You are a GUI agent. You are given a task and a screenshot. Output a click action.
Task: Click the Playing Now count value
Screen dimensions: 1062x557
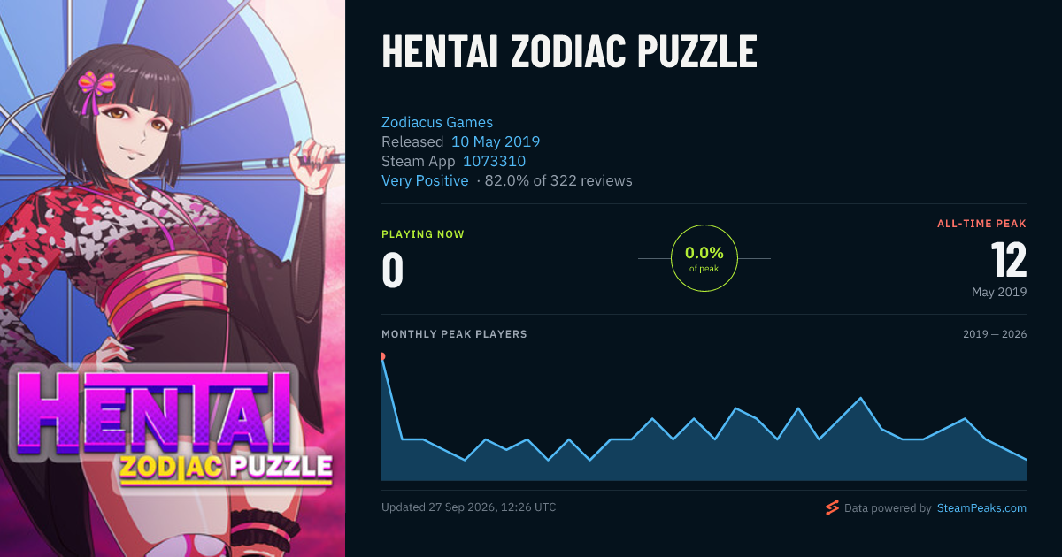[392, 271]
